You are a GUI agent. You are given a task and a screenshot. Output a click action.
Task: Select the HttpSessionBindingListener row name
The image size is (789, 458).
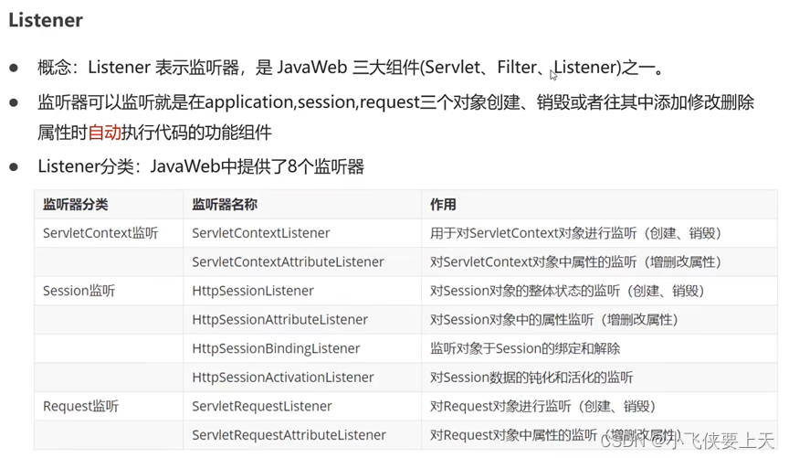click(276, 348)
